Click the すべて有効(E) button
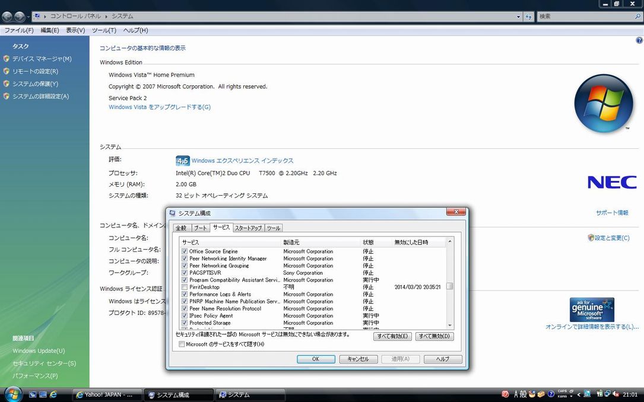The image size is (644, 402). click(x=392, y=336)
